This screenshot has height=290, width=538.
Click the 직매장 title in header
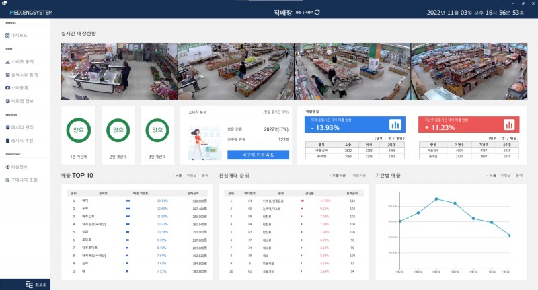(x=282, y=13)
